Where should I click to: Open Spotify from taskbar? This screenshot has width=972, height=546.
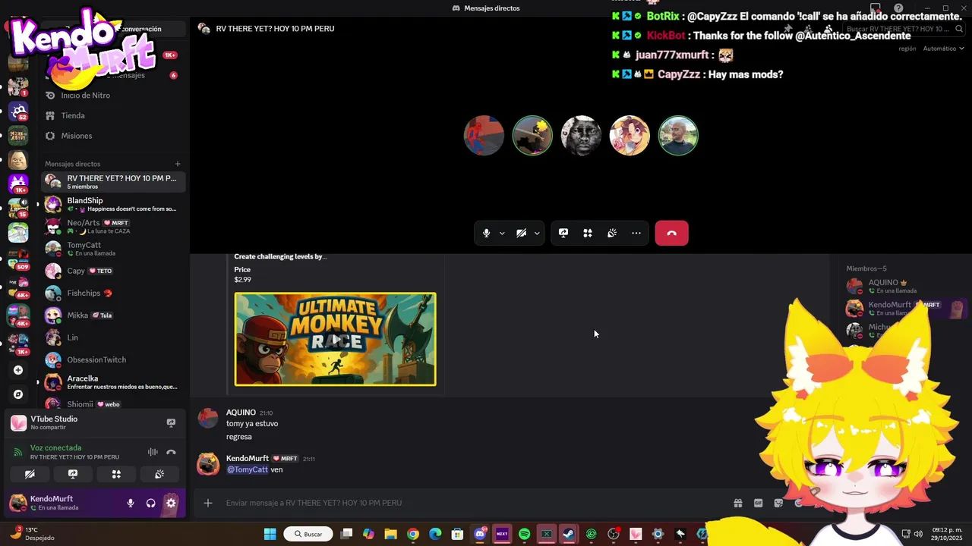tap(524, 534)
